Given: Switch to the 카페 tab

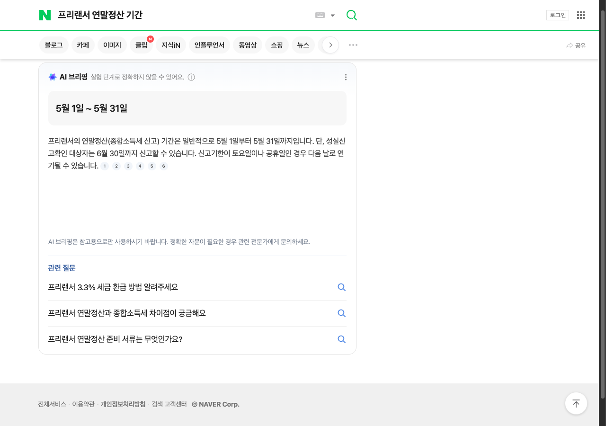Looking at the screenshot, I should pos(83,45).
